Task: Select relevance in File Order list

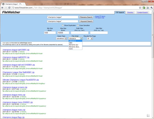Action: click(75, 41)
